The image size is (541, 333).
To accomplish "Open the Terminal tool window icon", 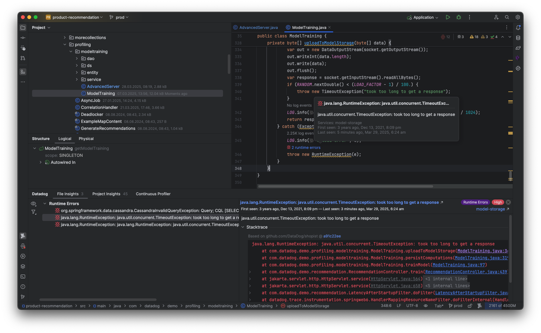I will pos(23,276).
